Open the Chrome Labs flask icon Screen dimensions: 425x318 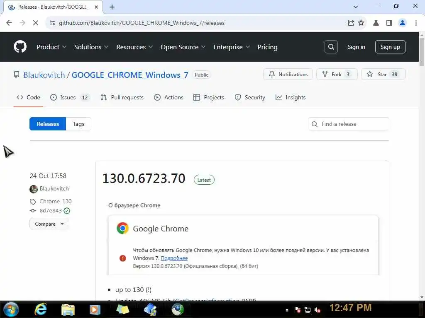(x=376, y=23)
